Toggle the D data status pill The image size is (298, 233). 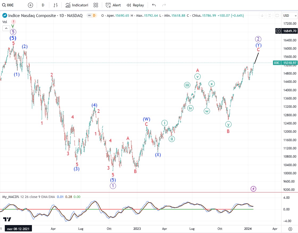pyautogui.click(x=92, y=16)
